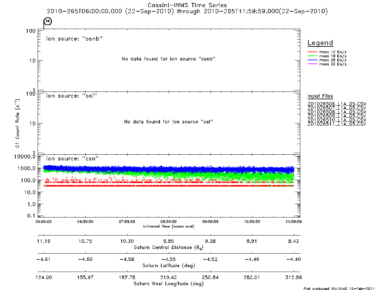Click the Cassini-INMS Time Series title

(x=187, y=5)
